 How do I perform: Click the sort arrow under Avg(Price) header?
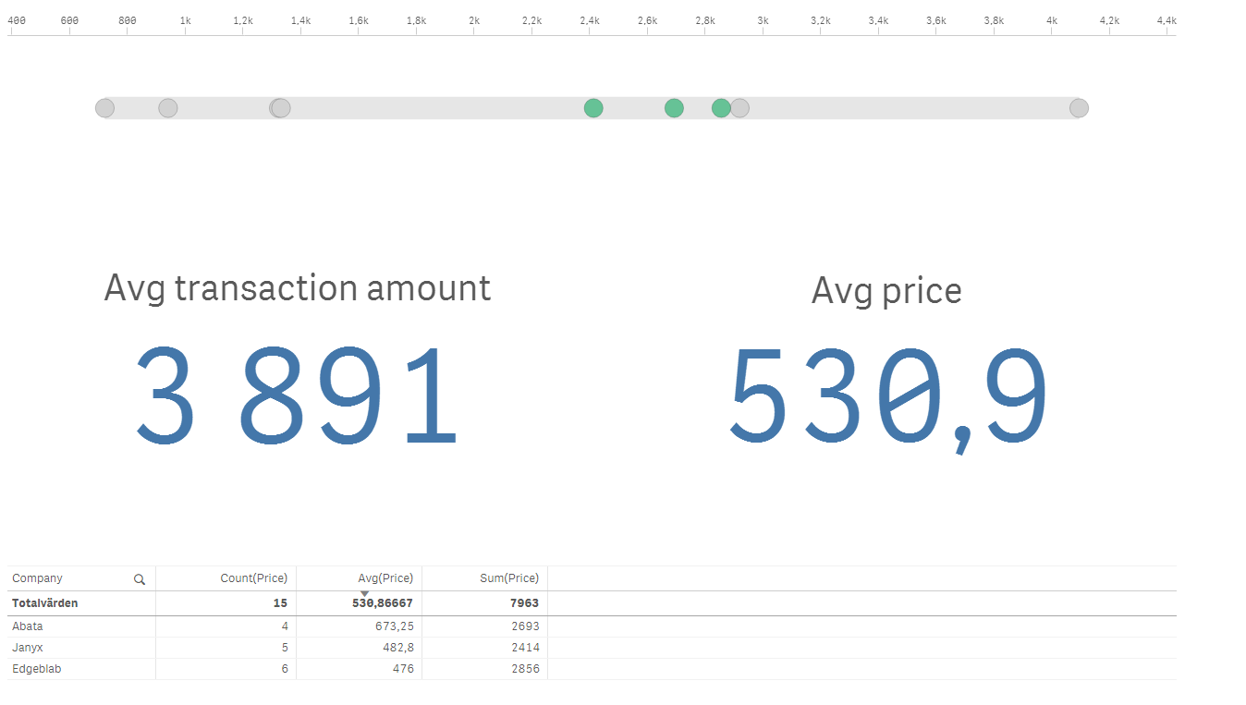(364, 593)
